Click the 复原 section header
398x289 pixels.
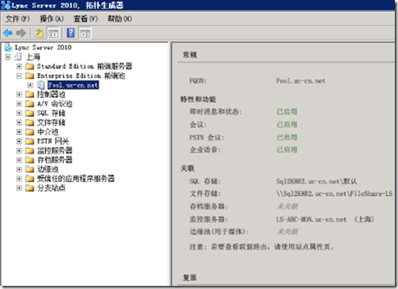[x=190, y=277]
